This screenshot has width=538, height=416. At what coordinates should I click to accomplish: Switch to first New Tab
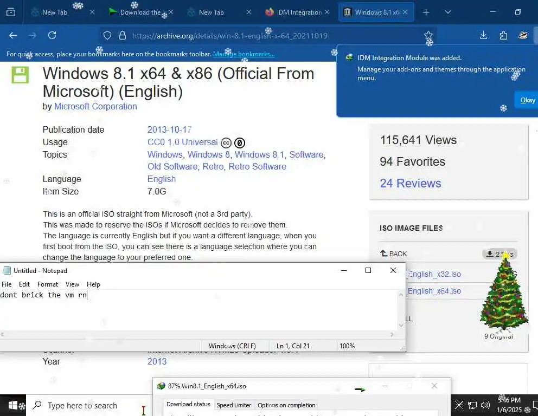pos(55,12)
